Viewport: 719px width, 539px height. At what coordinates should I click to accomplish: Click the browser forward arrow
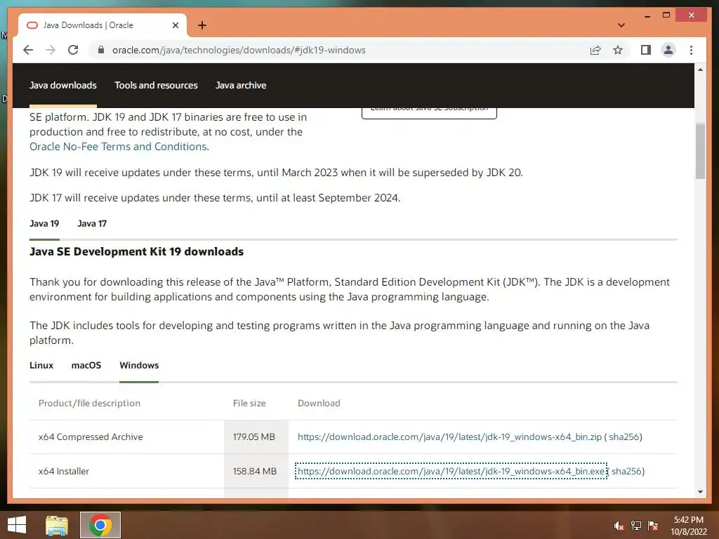(51, 50)
